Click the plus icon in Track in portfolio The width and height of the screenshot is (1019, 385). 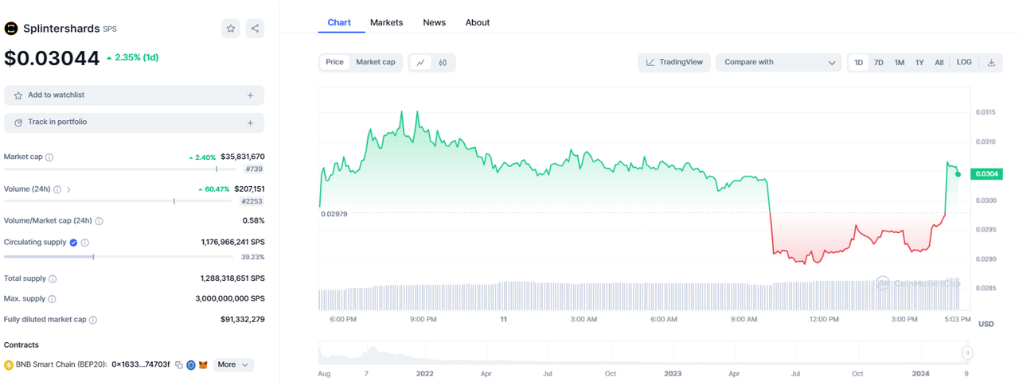[250, 122]
